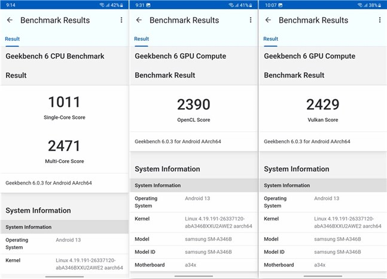Tap OpenCL Score label
The width and height of the screenshot is (387, 279).
(194, 119)
